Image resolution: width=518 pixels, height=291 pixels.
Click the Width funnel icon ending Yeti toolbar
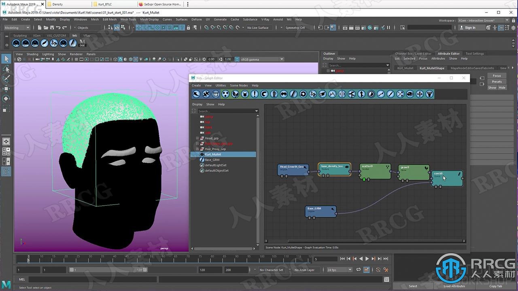point(429,94)
